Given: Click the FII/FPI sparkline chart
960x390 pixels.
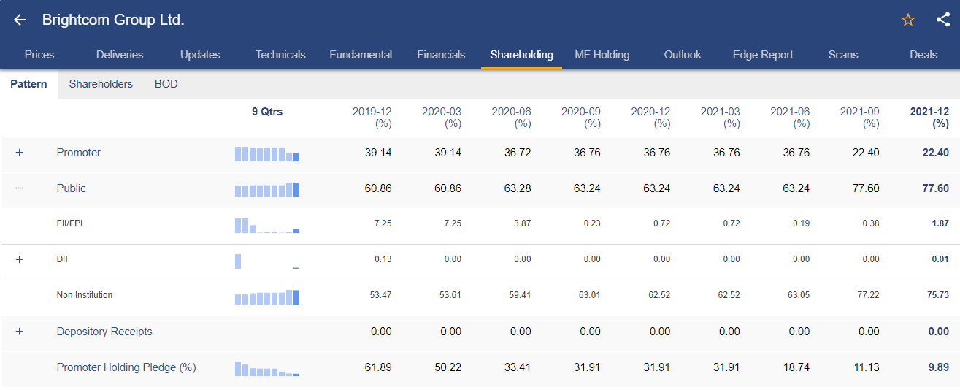Looking at the screenshot, I should [x=267, y=225].
